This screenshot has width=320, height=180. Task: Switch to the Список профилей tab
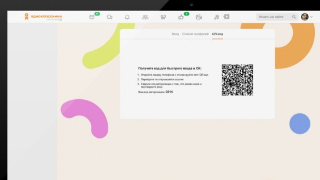[x=195, y=34]
